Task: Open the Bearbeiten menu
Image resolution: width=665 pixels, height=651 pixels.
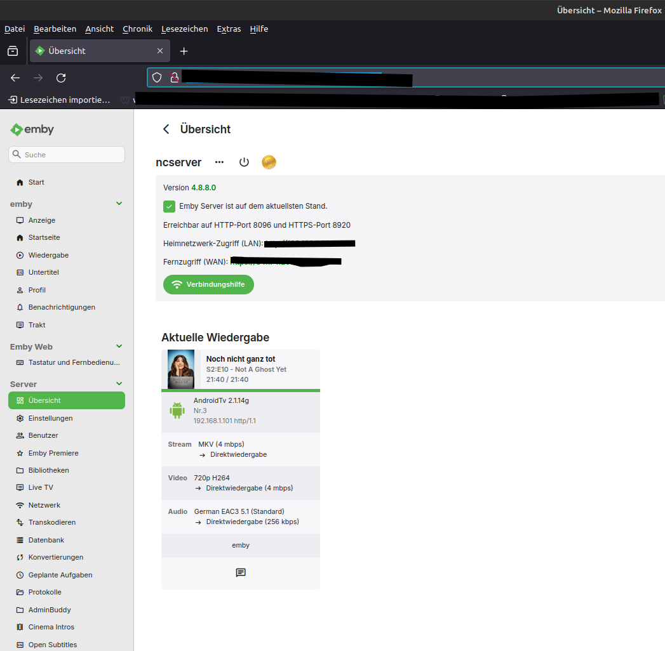Action: 55,29
